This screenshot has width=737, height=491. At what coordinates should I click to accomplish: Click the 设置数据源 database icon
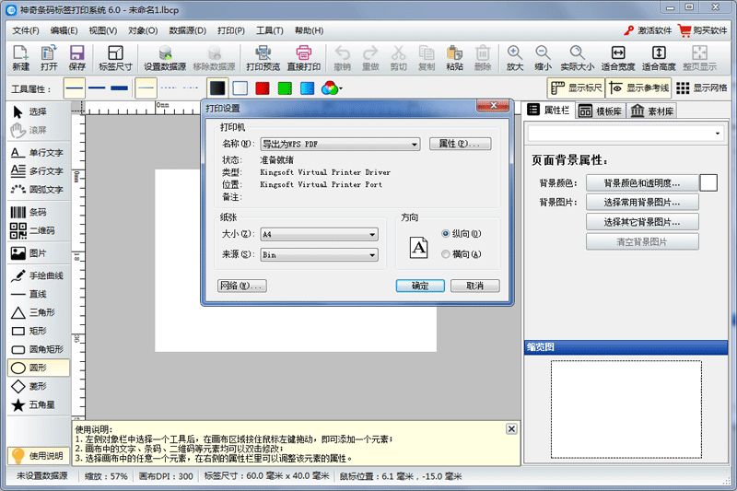[x=165, y=58]
